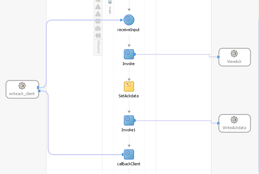Click the WriteAckdata partner link label

coord(234,128)
